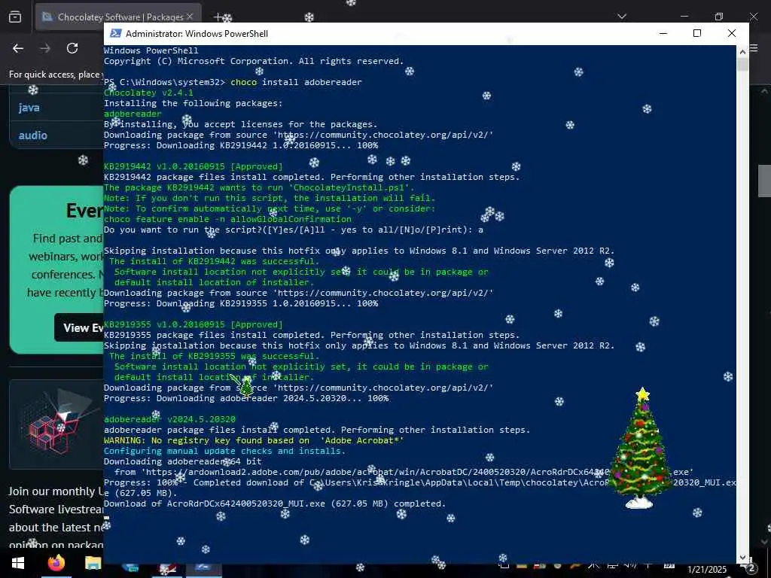Go forward in Firefox
This screenshot has width=771, height=578.
pyautogui.click(x=45, y=48)
